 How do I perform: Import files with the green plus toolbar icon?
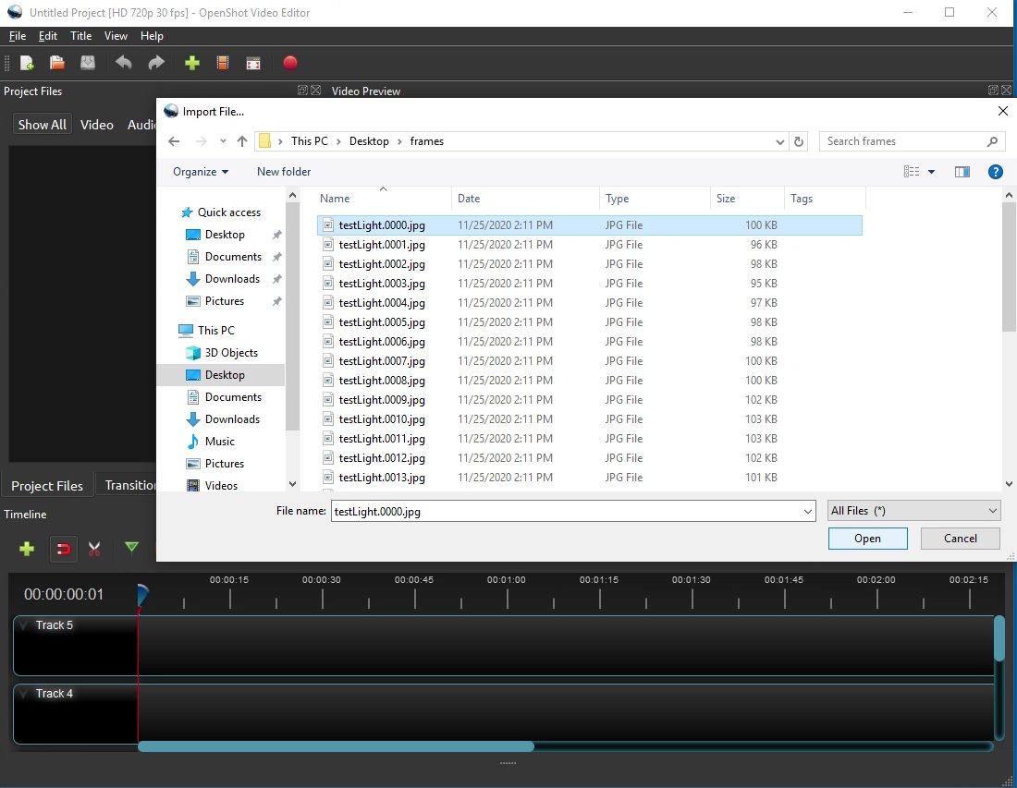click(x=191, y=63)
